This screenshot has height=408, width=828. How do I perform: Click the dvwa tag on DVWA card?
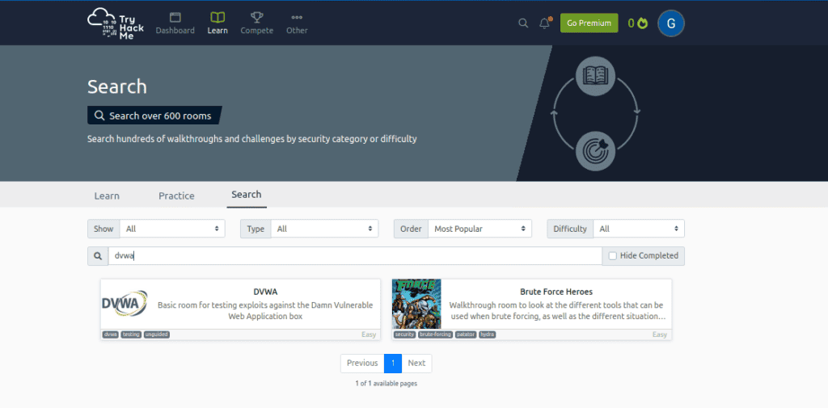110,334
